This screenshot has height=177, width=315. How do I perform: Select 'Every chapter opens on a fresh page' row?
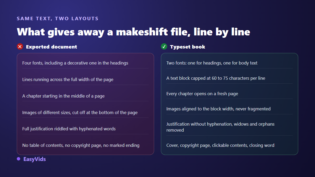pyautogui.click(x=229, y=94)
